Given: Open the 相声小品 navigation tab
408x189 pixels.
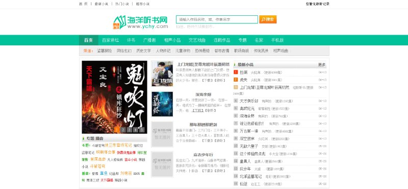Looking at the screenshot, I should [172, 40].
